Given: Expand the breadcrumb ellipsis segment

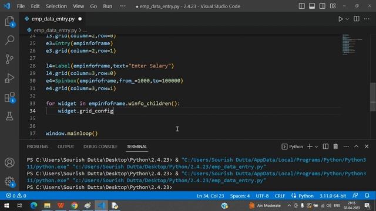Looking at the screenshot, I should (85, 30).
